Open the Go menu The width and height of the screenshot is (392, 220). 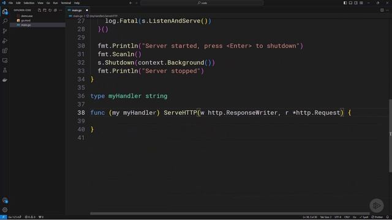click(48, 3)
